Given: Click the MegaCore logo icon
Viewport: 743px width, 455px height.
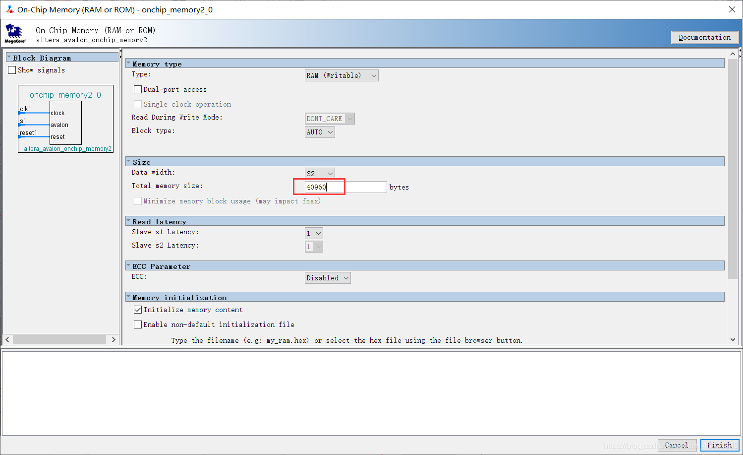Looking at the screenshot, I should point(15,34).
